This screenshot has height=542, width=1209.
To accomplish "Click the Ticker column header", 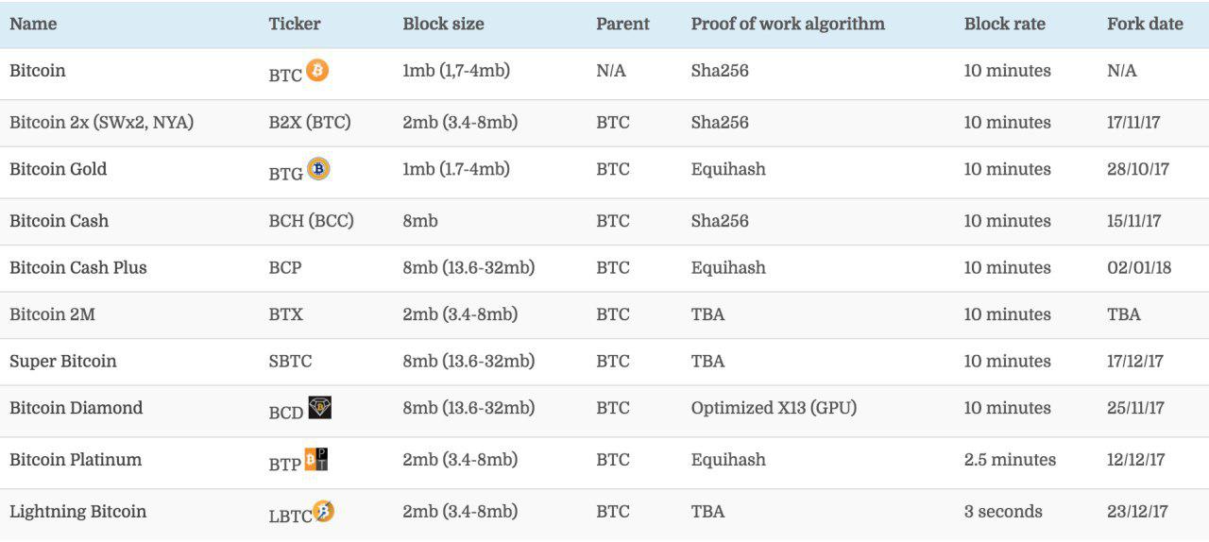I will coord(295,25).
